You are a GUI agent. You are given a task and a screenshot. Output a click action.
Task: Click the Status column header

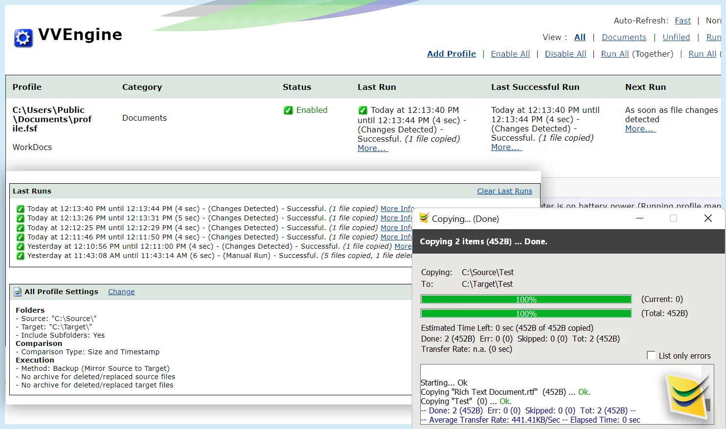[297, 87]
